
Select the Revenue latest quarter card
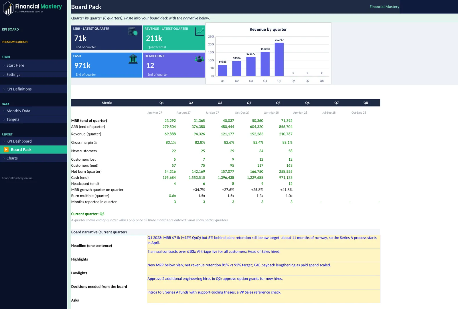[x=174, y=38]
